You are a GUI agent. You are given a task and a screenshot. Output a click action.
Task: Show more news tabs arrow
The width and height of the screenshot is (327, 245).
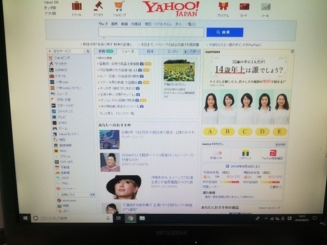[x=185, y=52]
